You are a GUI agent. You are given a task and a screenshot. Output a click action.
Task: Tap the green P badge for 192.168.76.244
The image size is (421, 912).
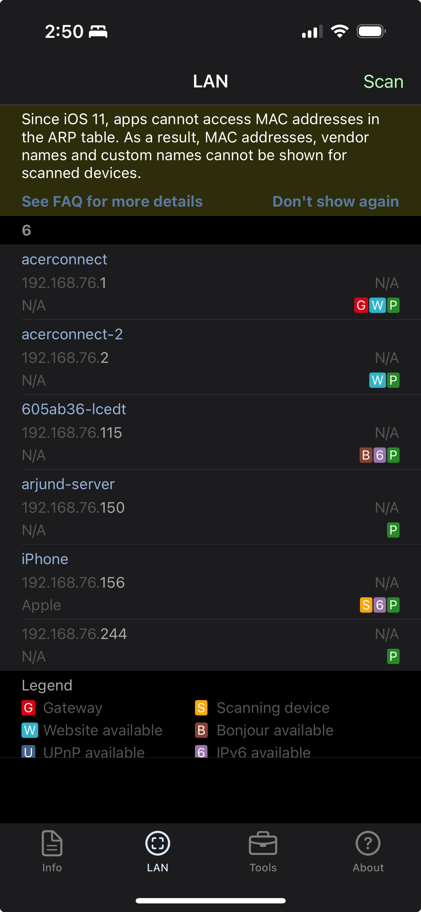pos(393,657)
